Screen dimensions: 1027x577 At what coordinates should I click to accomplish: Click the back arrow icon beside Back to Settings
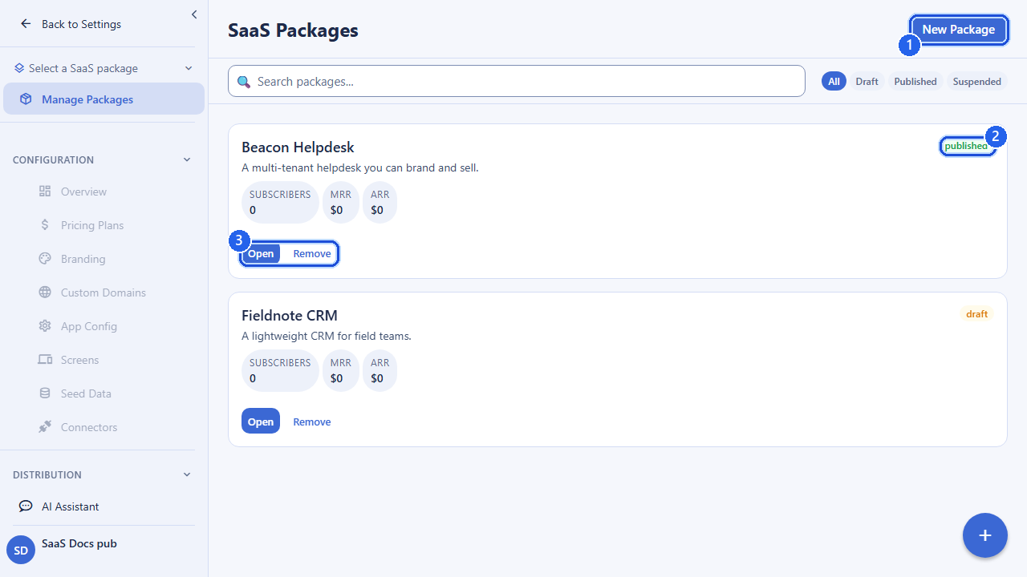coord(26,24)
